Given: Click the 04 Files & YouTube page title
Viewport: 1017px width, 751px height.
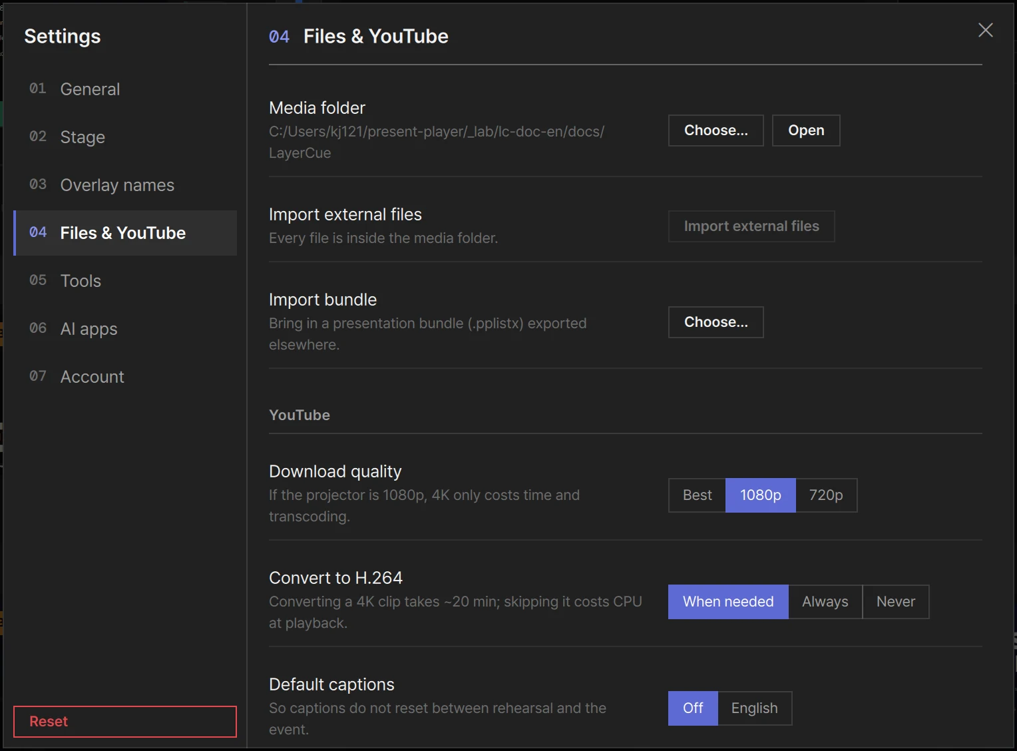Looking at the screenshot, I should click(x=359, y=36).
